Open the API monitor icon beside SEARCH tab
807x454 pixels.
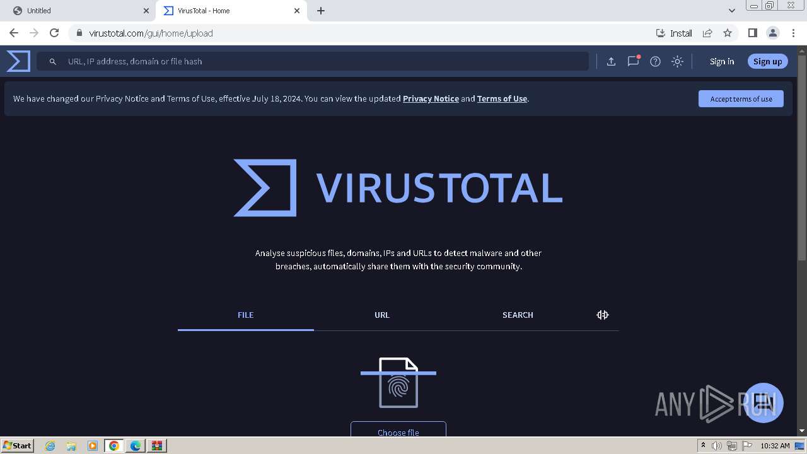pos(603,315)
